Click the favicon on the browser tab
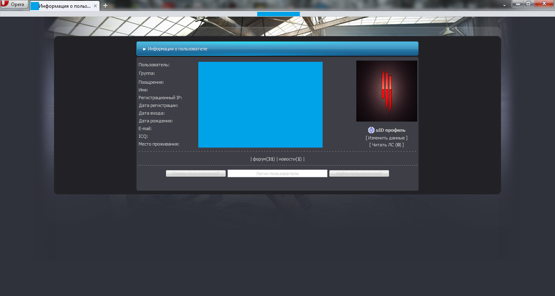 click(35, 6)
